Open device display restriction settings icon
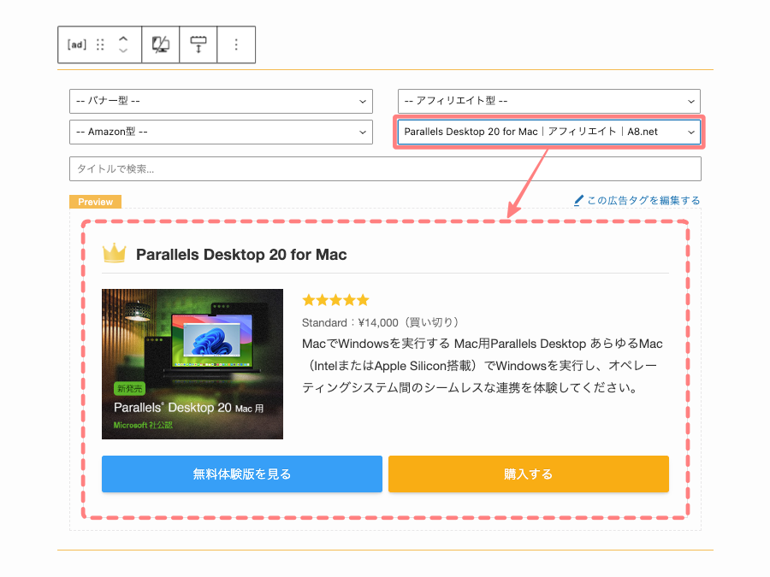Image resolution: width=770 pixels, height=577 pixels. (x=160, y=44)
